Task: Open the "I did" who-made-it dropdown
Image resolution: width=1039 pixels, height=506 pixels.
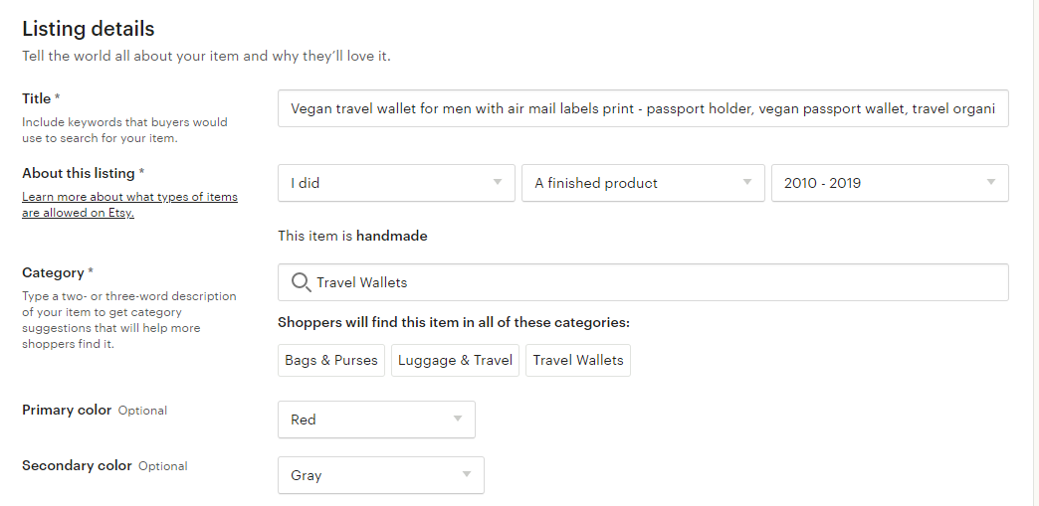Action: 396,183
